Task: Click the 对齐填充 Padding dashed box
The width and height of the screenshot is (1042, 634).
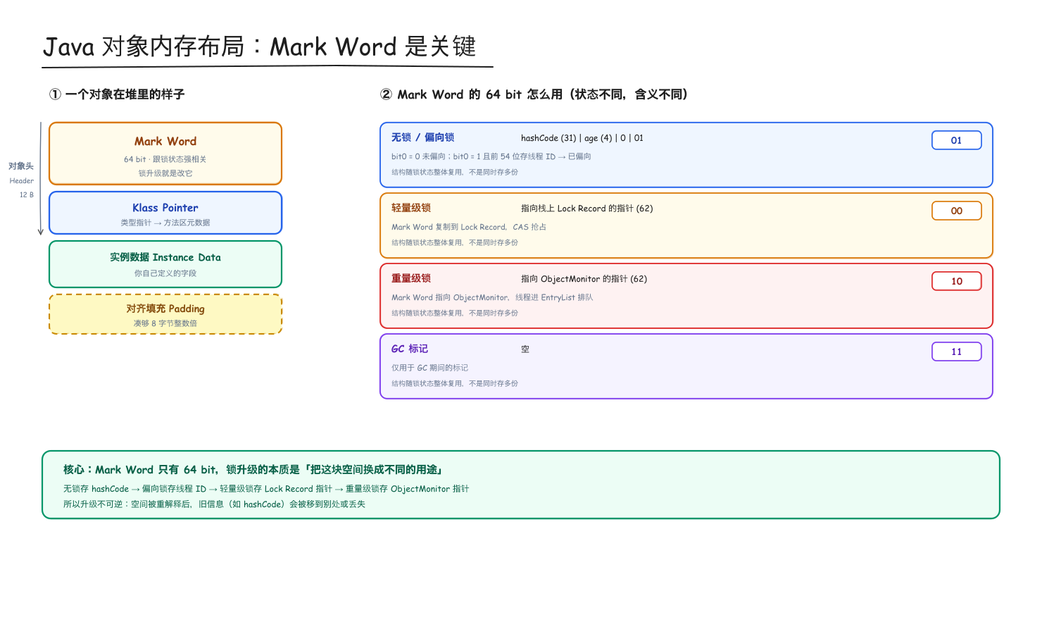Action: click(x=165, y=314)
